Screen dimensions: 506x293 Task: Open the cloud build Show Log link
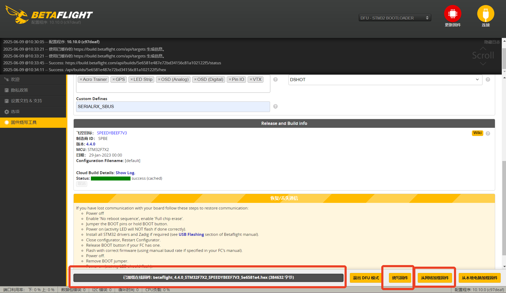pos(125,173)
